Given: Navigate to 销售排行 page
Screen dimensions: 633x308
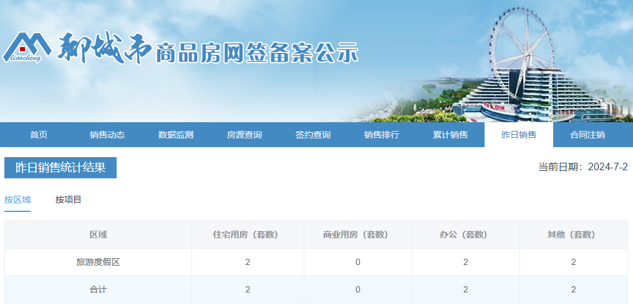Looking at the screenshot, I should click(382, 135).
